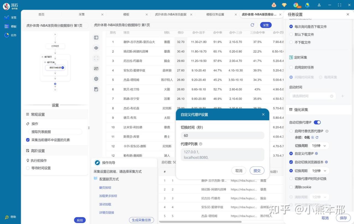Open 切换周期 dropdown below 自动切换浏览器版本
Image resolution: width=354 pixels, height=224 pixels.
319,171
